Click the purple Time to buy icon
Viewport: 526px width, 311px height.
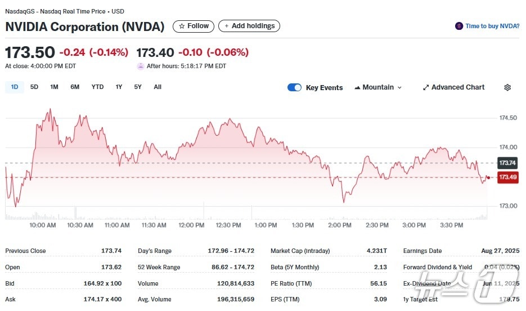(459, 26)
